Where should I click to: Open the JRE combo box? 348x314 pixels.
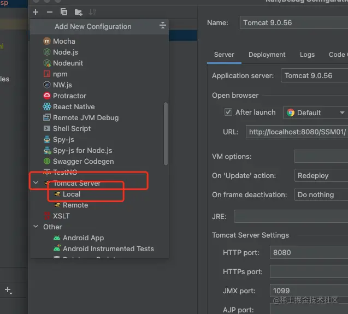pos(291,216)
